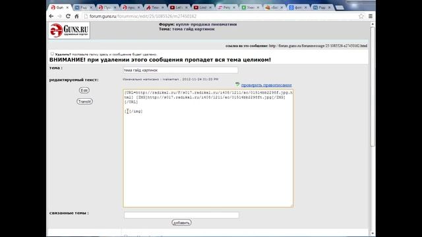Click the text area resize handle corner

(291, 205)
